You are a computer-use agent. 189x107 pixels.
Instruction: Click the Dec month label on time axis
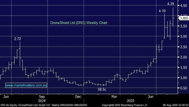[x=78, y=96]
